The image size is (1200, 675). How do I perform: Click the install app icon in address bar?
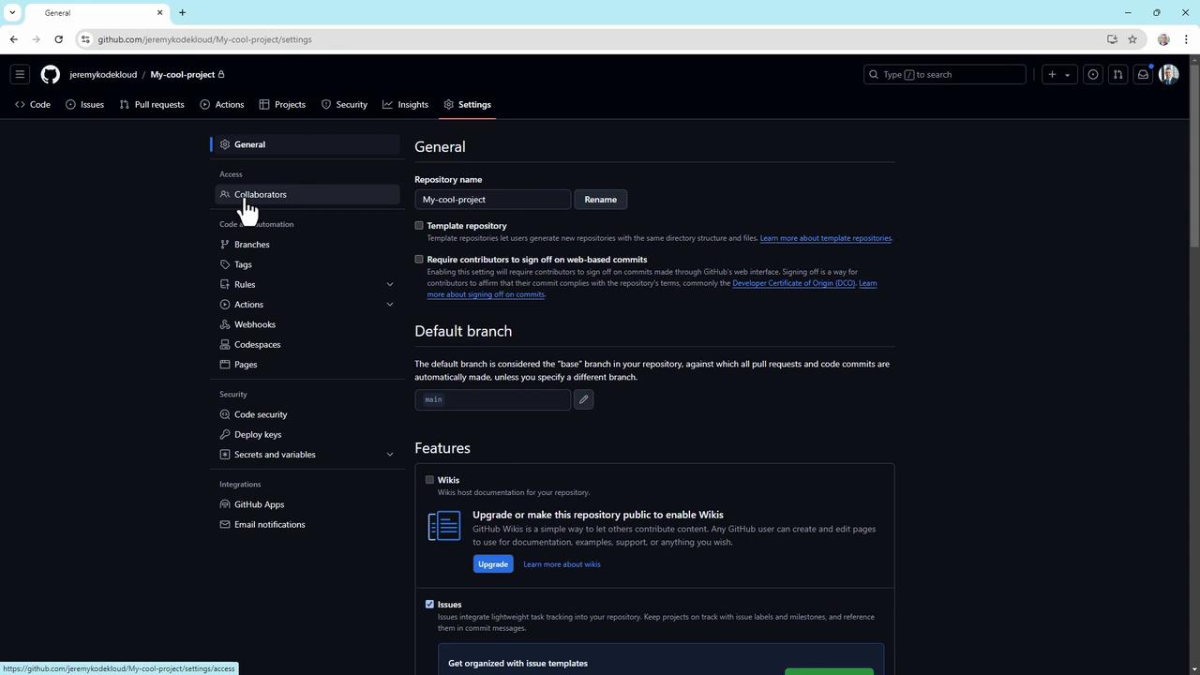(1112, 39)
